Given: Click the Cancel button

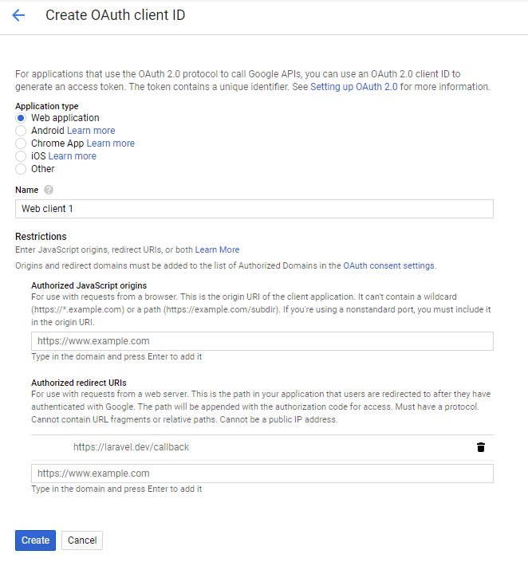Looking at the screenshot, I should 82,540.
